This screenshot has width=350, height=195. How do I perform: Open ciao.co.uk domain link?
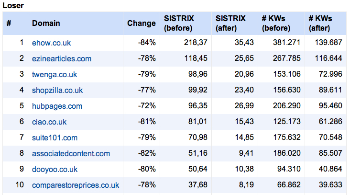click(49, 122)
